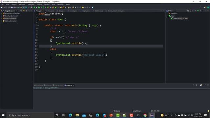Open the File menu
This screenshot has width=210, height=118.
point(2,4)
